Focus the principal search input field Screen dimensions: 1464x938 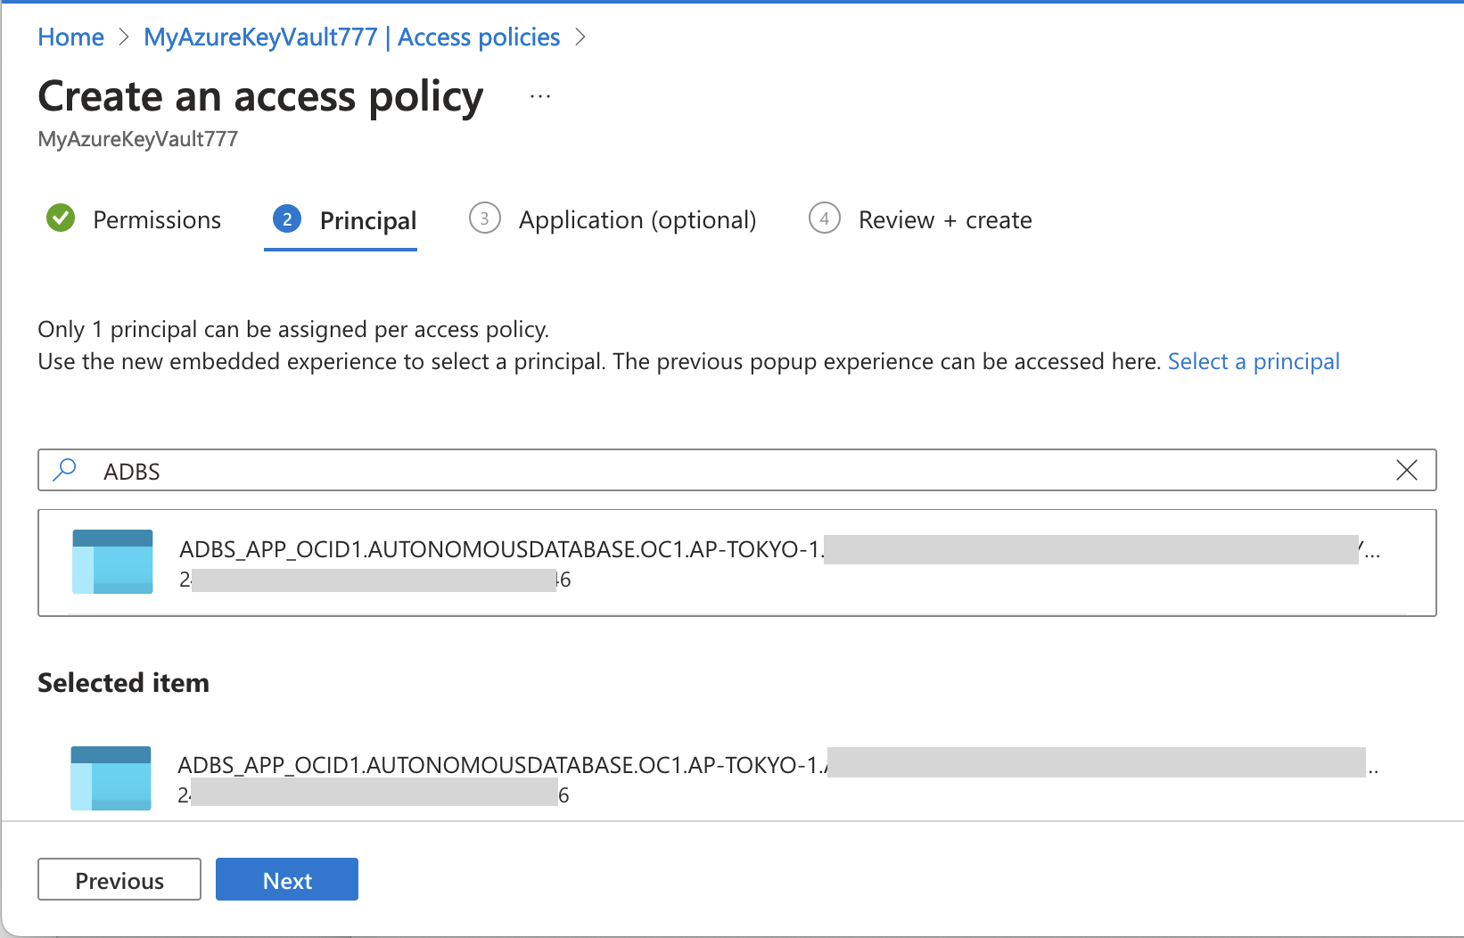713,471
